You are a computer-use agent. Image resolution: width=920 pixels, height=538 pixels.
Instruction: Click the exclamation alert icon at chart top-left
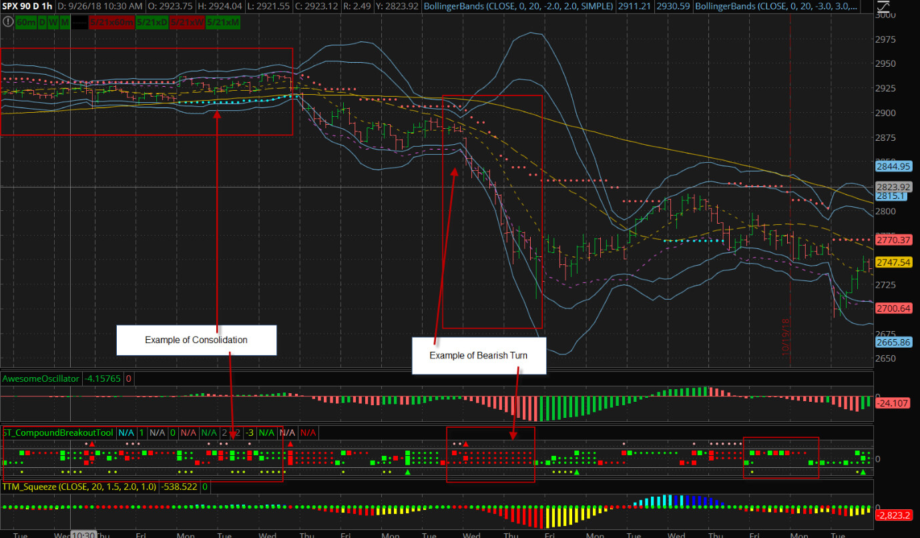(x=7, y=22)
